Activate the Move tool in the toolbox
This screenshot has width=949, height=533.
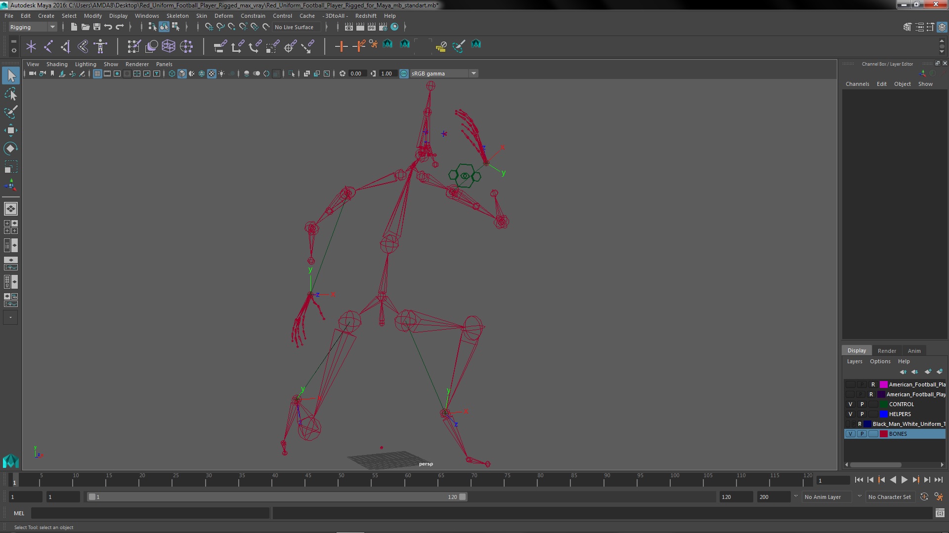10,130
